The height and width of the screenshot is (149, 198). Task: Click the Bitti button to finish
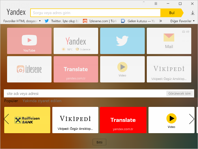99,142
